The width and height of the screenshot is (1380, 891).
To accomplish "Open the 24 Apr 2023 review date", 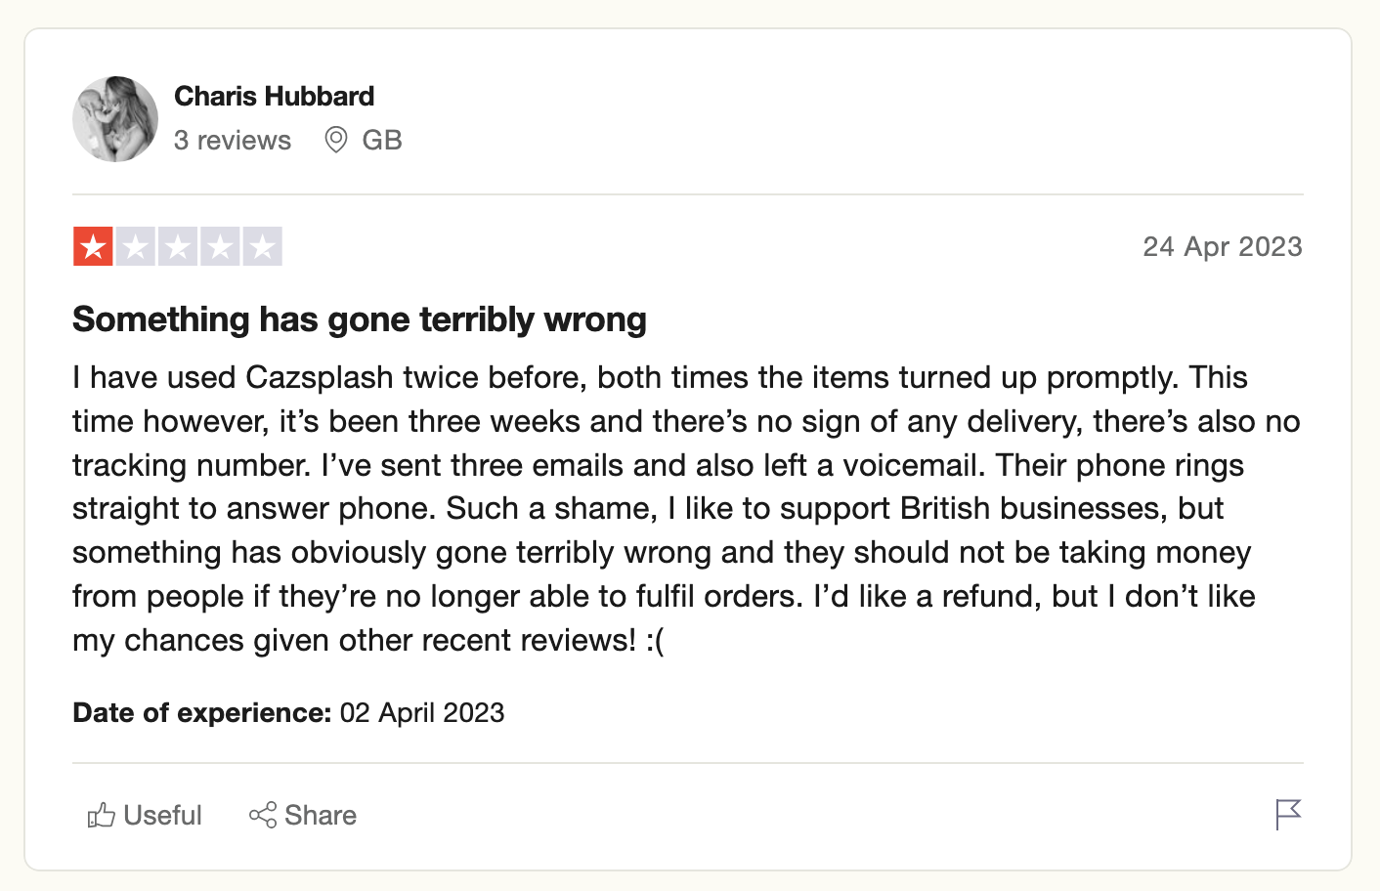I will (1223, 246).
